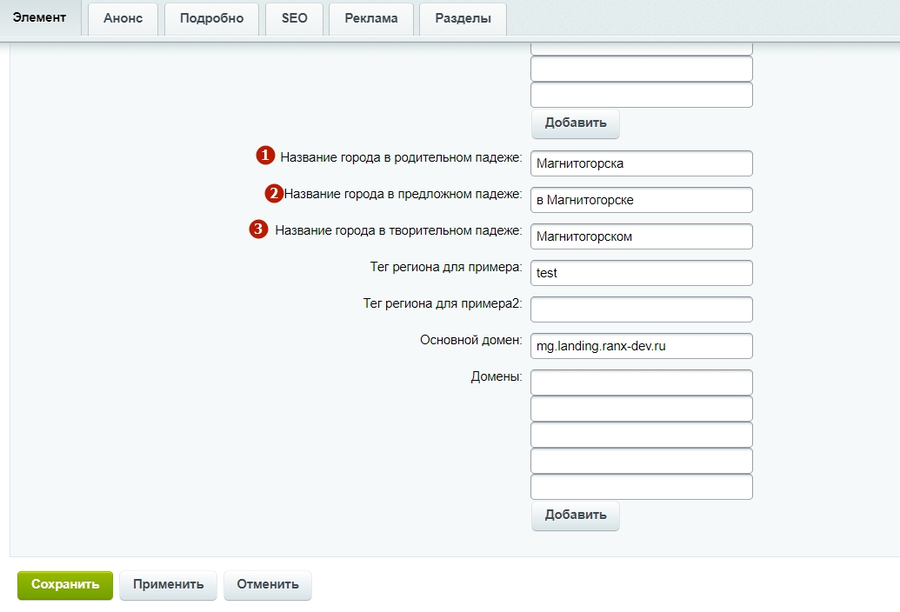This screenshot has height=612, width=900.
Task: Click the red number 1 marker icon
Action: [265, 156]
